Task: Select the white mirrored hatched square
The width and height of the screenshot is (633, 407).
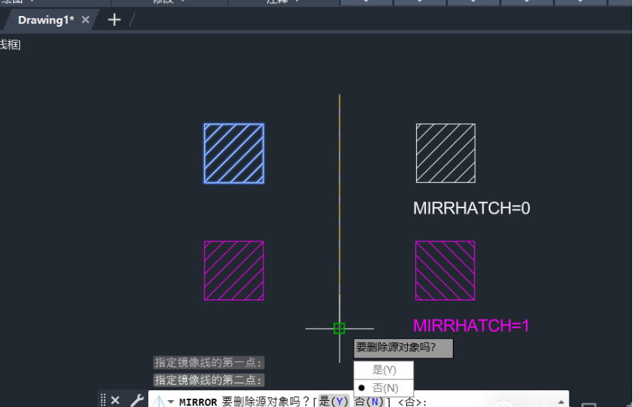Action: click(x=445, y=153)
